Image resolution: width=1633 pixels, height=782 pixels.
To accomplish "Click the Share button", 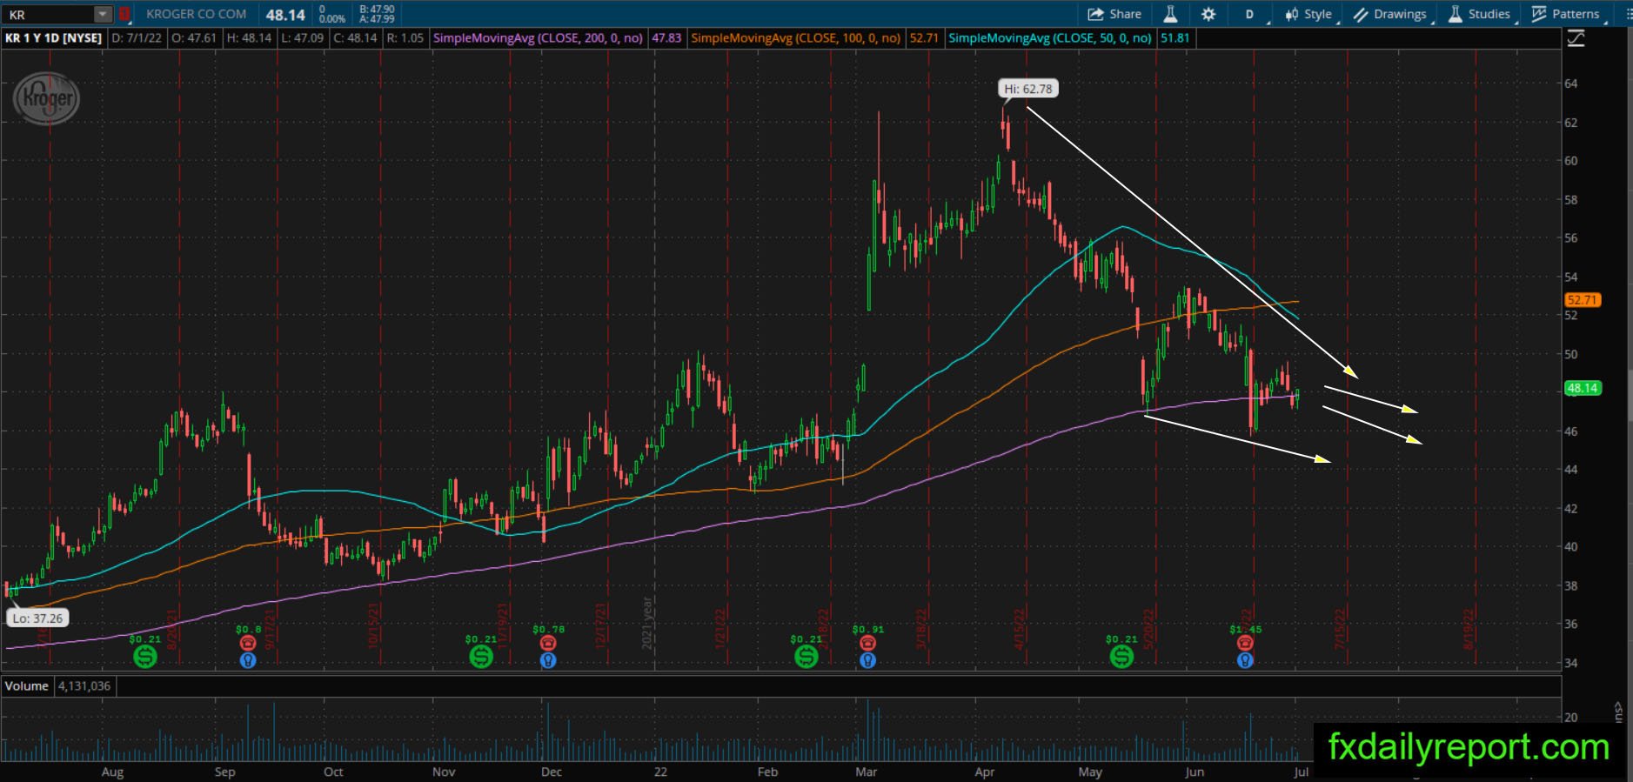I will 1114,14.
